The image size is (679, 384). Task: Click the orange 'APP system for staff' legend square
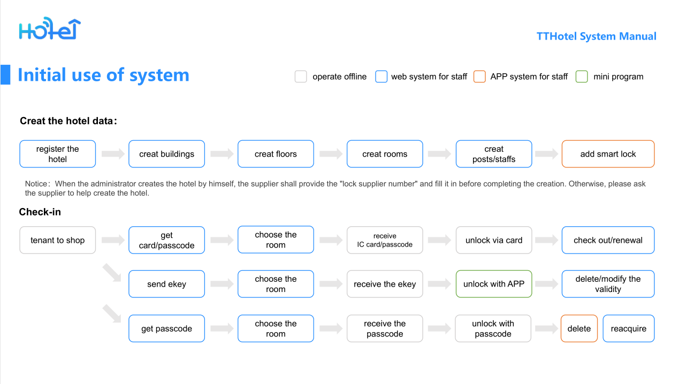tap(479, 76)
